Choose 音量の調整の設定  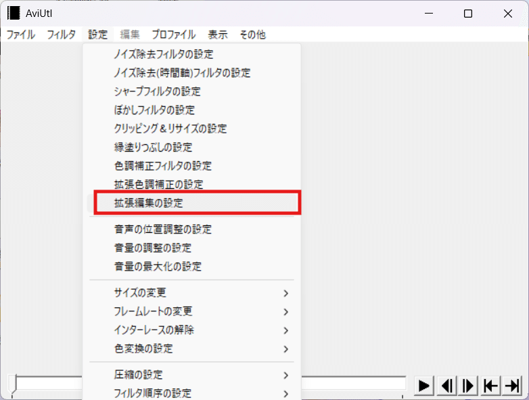click(191, 248)
